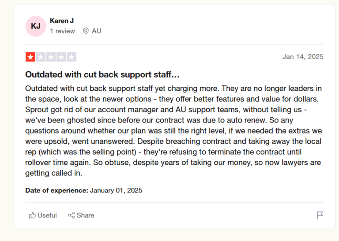This screenshot has width=339, height=241.
Task: Click the Jan 14, 2025 review date
Action: pos(303,56)
